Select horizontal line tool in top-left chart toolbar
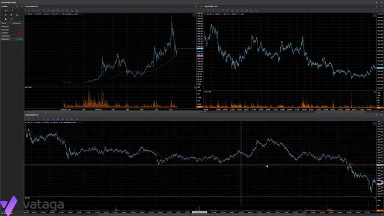 point(34,11)
